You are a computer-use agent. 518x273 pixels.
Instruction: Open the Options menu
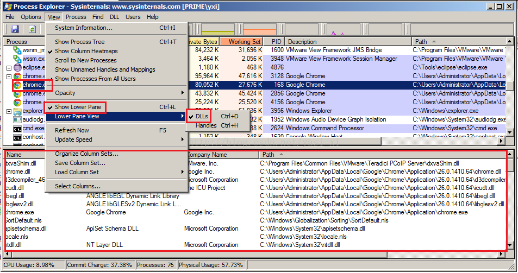click(x=31, y=17)
